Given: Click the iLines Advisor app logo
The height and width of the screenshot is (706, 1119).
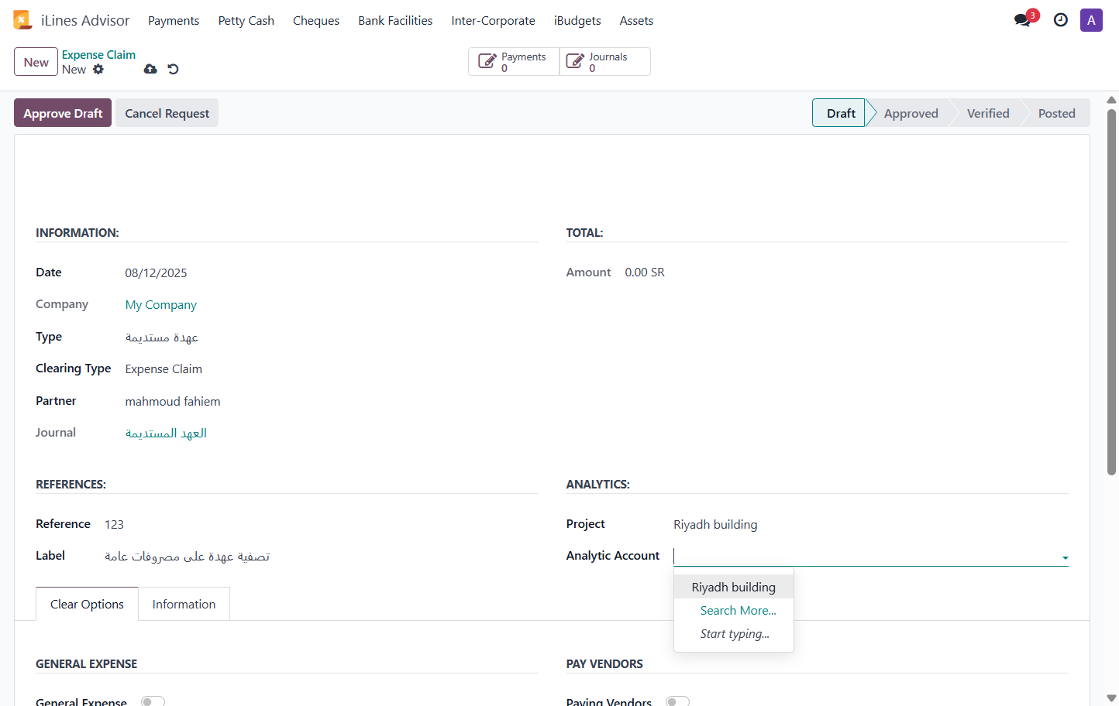Looking at the screenshot, I should 22,20.
